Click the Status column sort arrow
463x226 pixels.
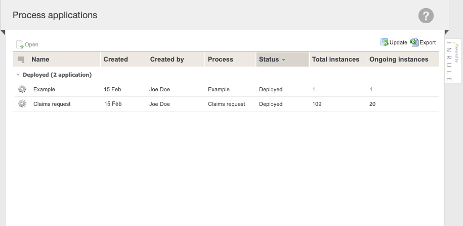[284, 60]
